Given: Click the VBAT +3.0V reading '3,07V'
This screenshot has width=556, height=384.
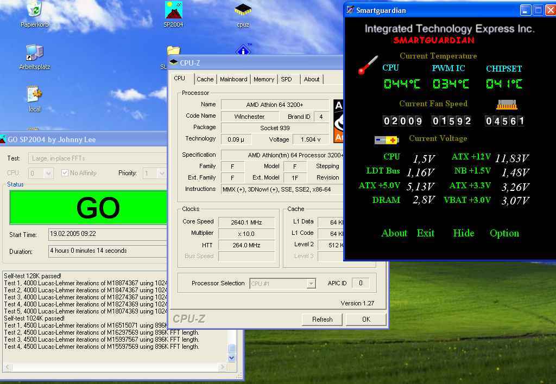Looking at the screenshot, I should click(515, 201).
